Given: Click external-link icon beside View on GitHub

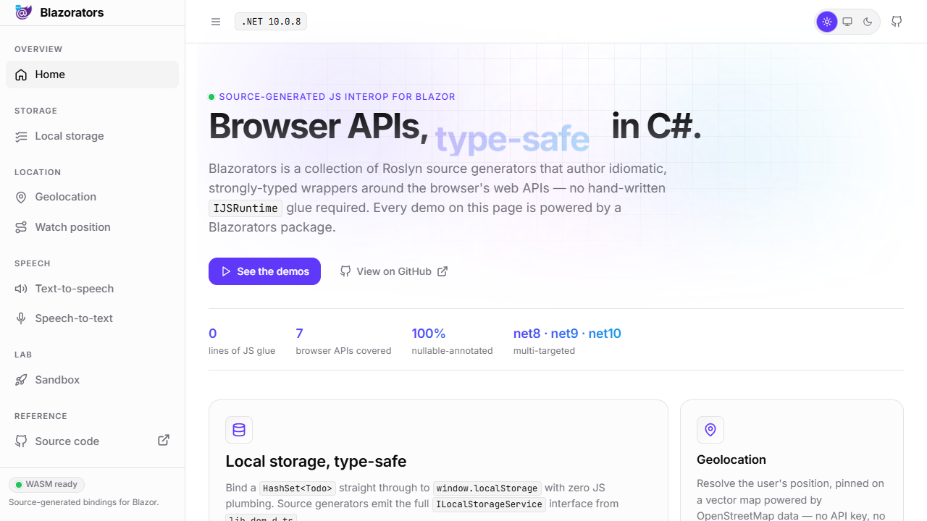Looking at the screenshot, I should (x=442, y=271).
